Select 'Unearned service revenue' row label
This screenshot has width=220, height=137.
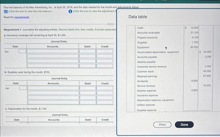coord(152,67)
